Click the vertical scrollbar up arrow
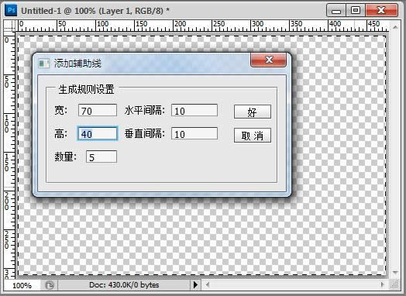Image resolution: width=406 pixels, height=296 pixels. pyautogui.click(x=395, y=27)
